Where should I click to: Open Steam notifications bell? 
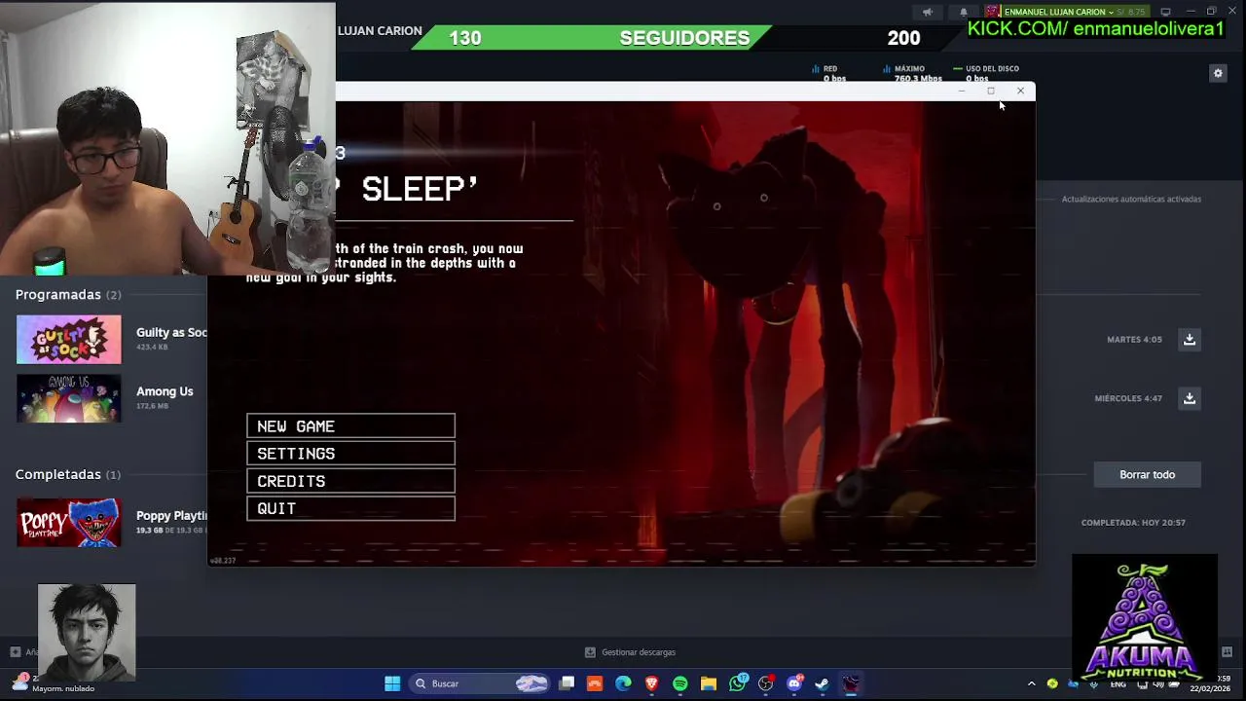point(964,12)
